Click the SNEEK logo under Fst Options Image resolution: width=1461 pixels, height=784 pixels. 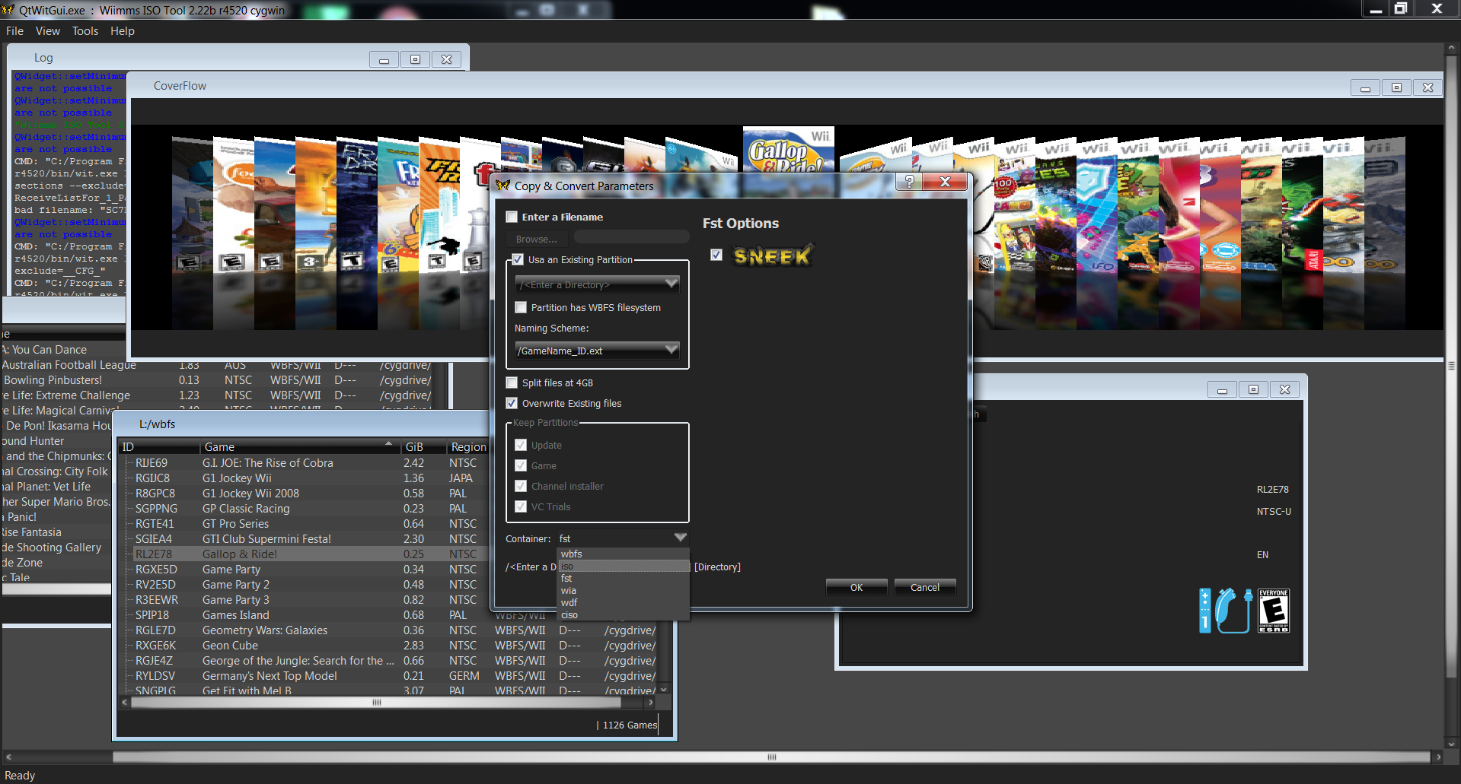pos(772,256)
